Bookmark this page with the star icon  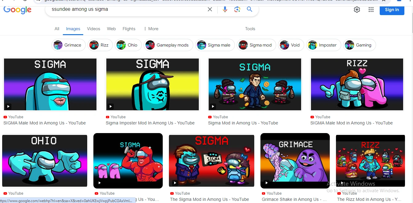coord(383,1)
